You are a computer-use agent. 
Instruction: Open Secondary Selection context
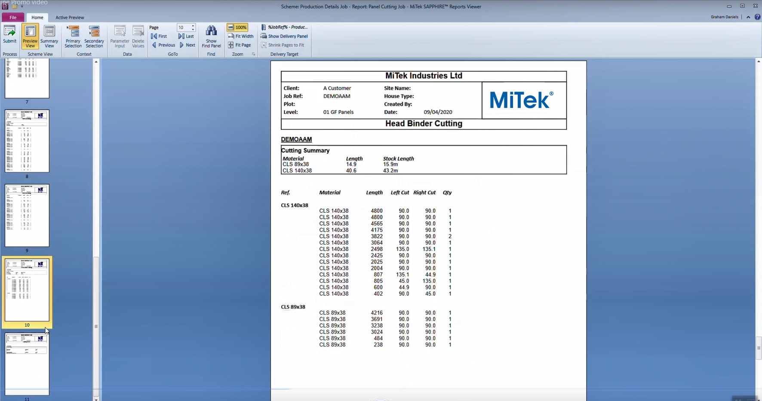point(94,37)
